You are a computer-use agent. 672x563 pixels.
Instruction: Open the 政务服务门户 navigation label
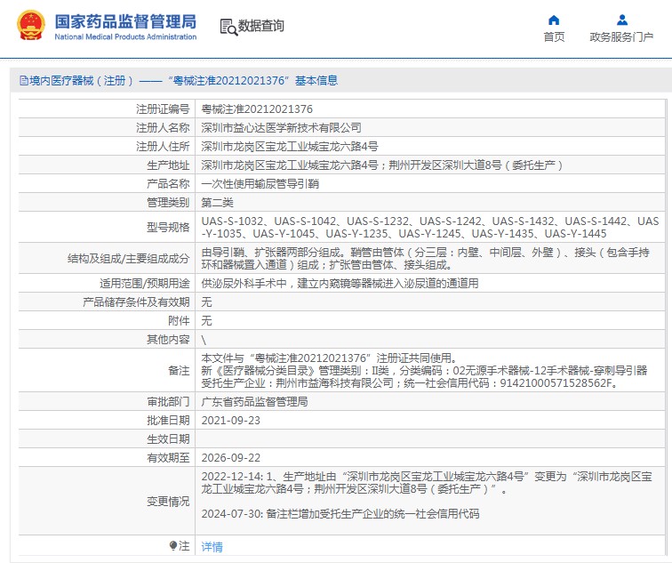621,37
